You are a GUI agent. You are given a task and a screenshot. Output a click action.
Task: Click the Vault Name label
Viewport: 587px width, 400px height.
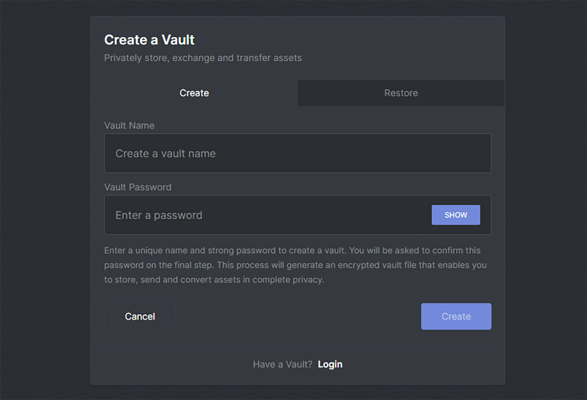click(129, 126)
